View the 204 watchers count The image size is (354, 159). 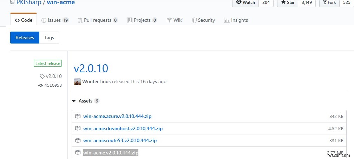[266, 3]
